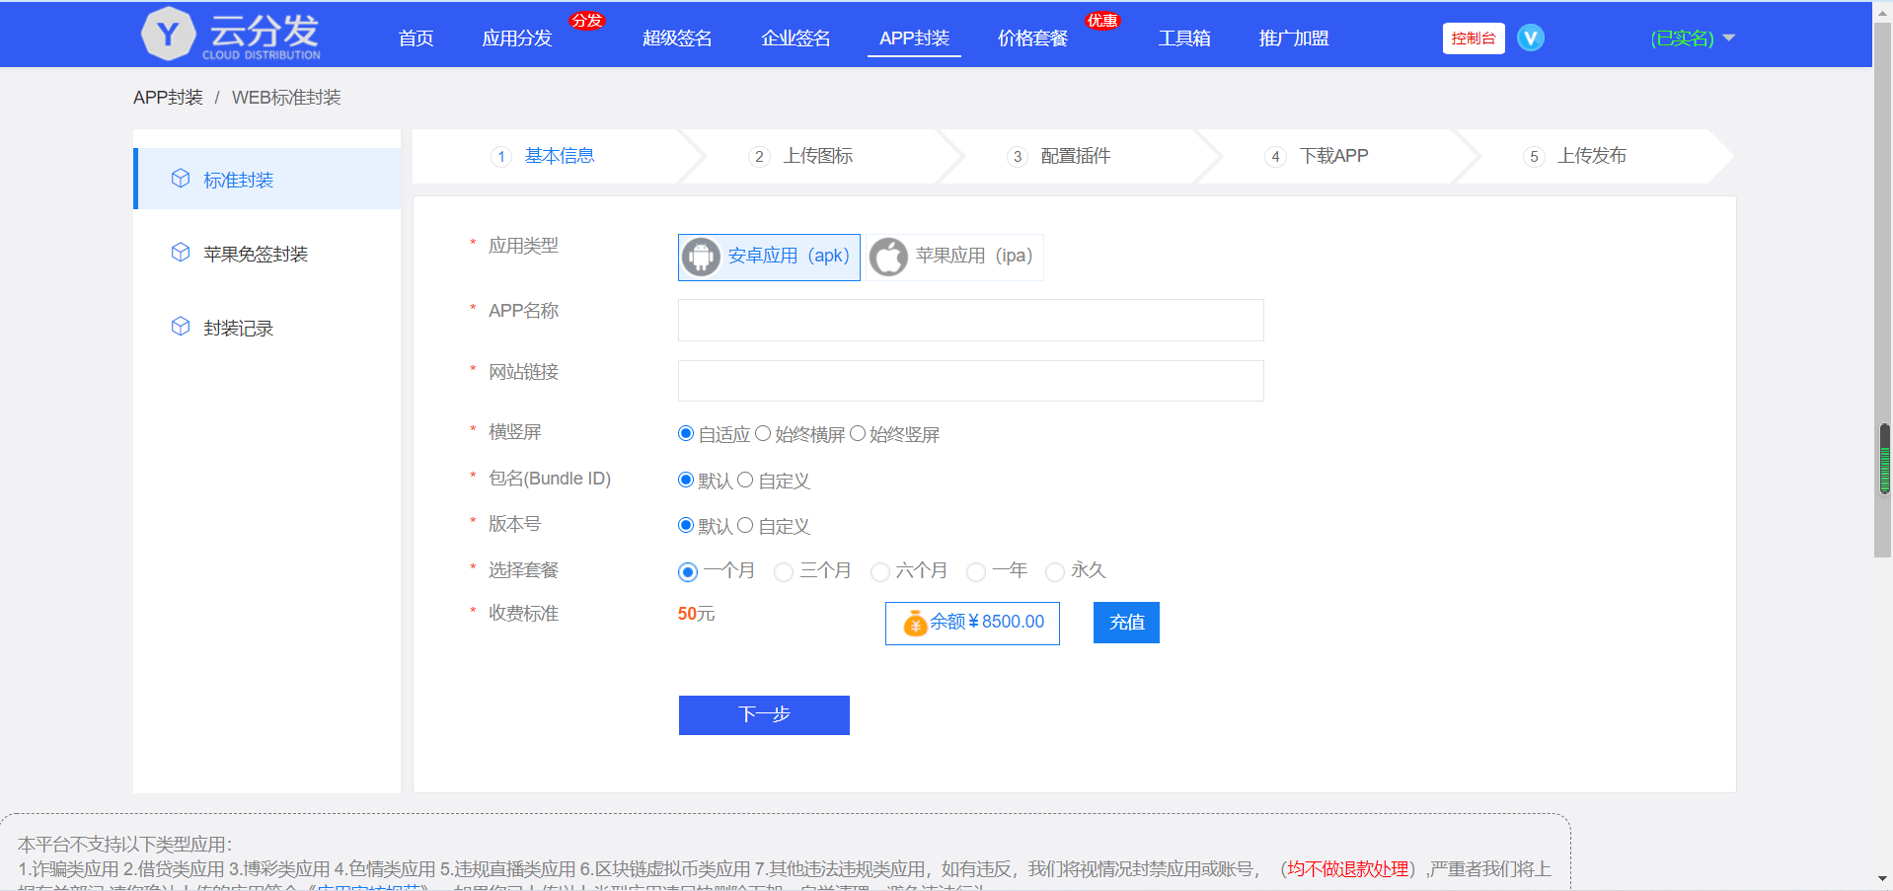This screenshot has height=891, width=1893.
Task: Click the 充值 recharge button
Action: click(x=1125, y=623)
